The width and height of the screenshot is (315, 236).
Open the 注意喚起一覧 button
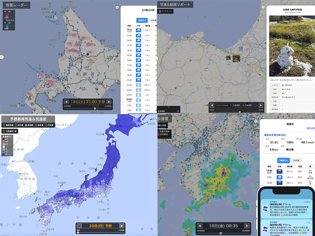pyautogui.click(x=9, y=131)
